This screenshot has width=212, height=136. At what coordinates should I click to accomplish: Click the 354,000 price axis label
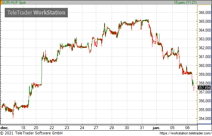point(205,119)
